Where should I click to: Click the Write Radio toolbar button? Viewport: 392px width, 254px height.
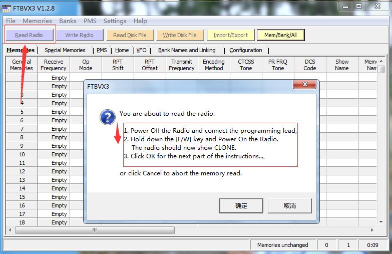tap(79, 35)
